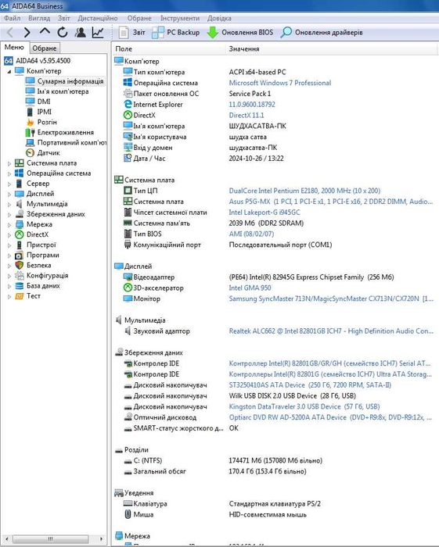Expand the Збереження даних tree node
Image resolution: width=439 pixels, height=547 pixels.
click(x=9, y=214)
